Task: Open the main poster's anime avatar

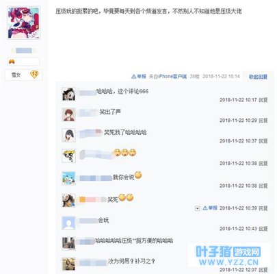Action: [x=24, y=23]
